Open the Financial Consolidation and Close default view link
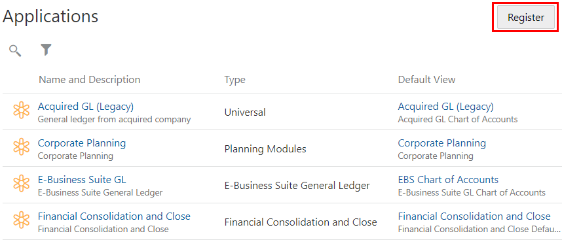562x240 pixels. [474, 216]
